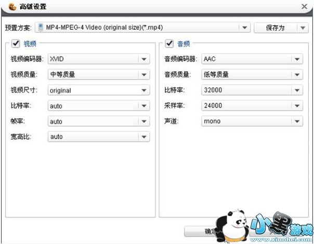
Task: Click the 宽高比 label
Action: (x=21, y=137)
